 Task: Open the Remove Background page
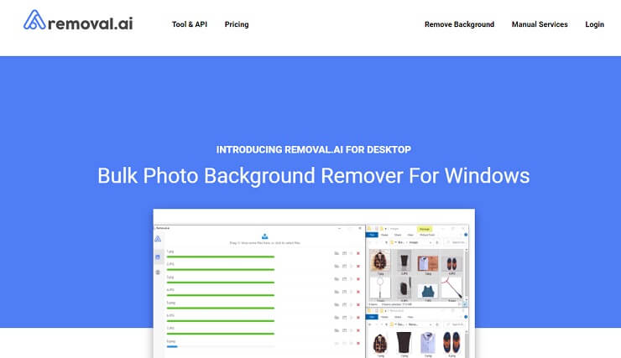[x=459, y=24]
